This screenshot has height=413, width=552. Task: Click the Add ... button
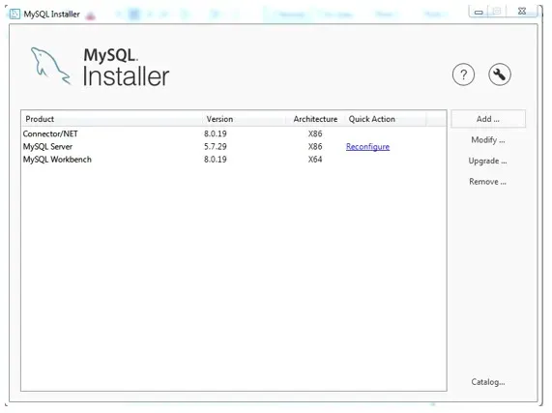[488, 119]
